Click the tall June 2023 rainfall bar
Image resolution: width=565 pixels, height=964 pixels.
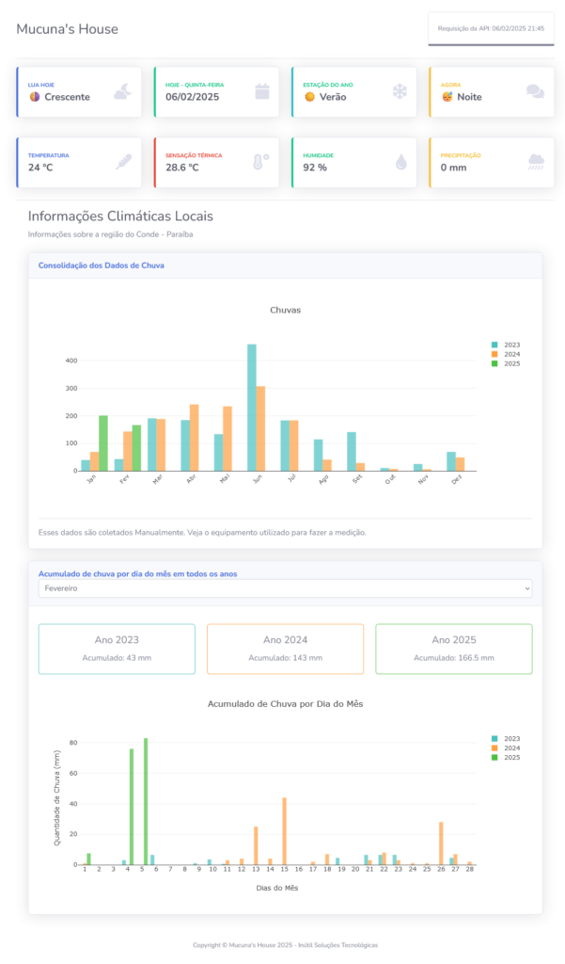pyautogui.click(x=251, y=407)
